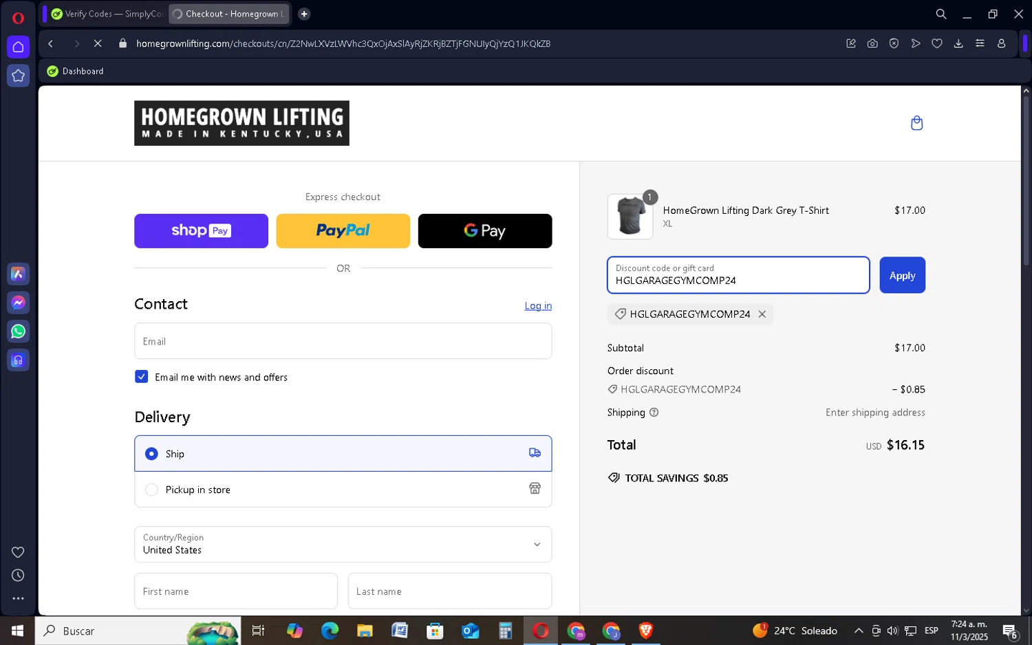Open Word from taskbar

tap(400, 631)
